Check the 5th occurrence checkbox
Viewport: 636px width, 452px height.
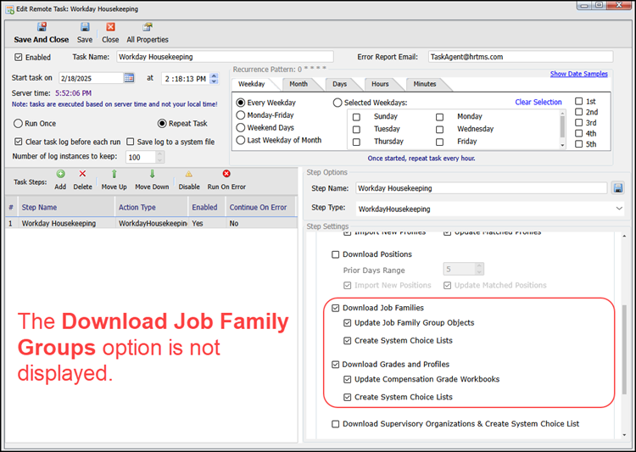(x=579, y=144)
